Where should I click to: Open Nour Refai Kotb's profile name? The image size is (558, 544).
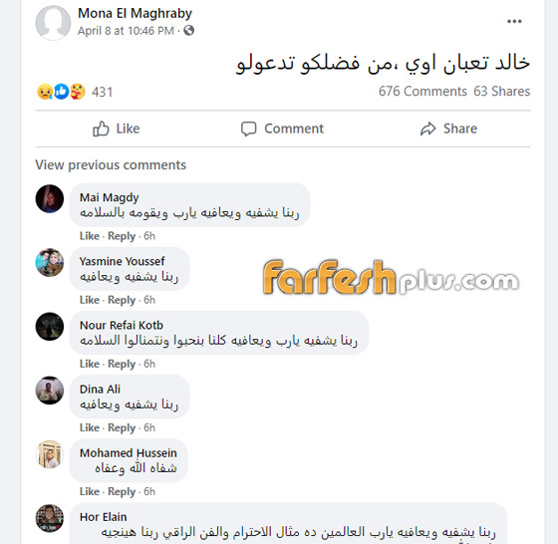tap(122, 325)
